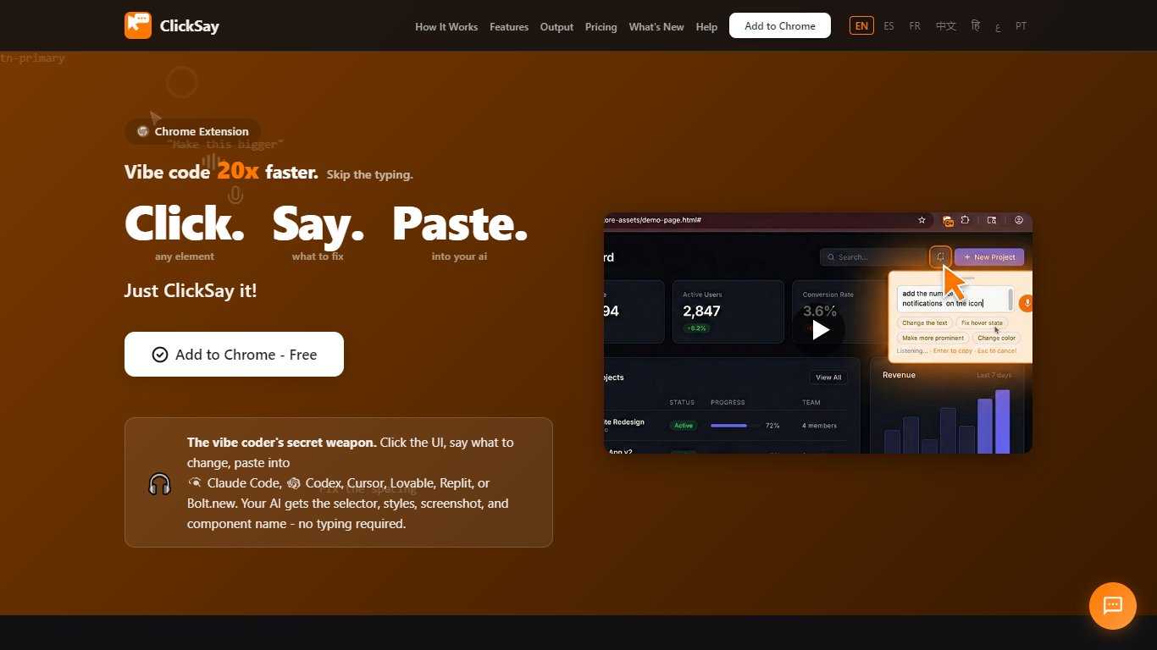Viewport: 1157px width, 650px height.
Task: Click the Chrome Extension badge
Action: [193, 131]
